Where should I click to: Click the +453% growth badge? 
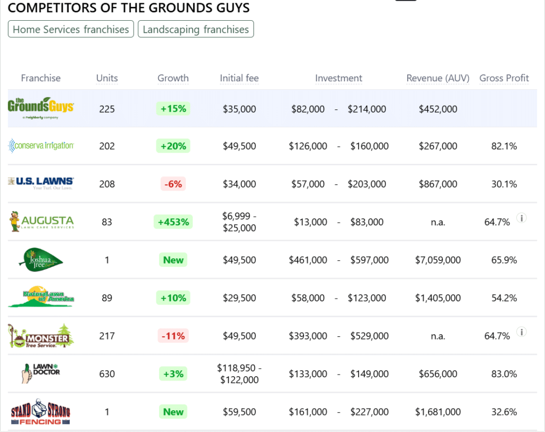173,222
